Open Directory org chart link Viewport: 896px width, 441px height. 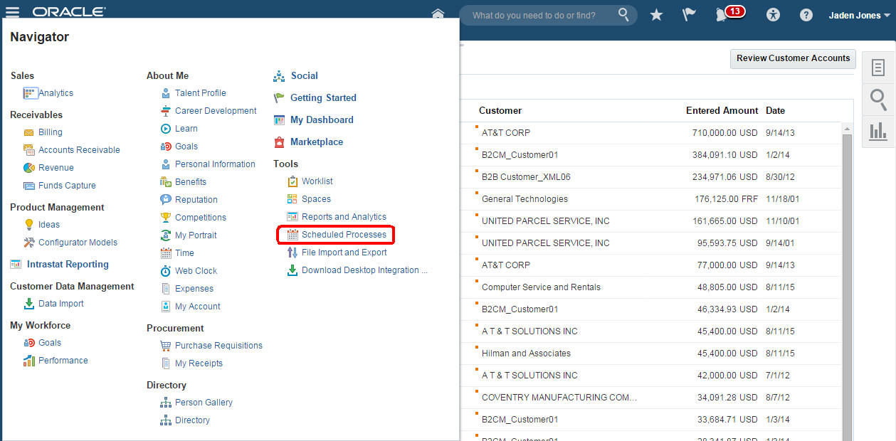(x=192, y=420)
